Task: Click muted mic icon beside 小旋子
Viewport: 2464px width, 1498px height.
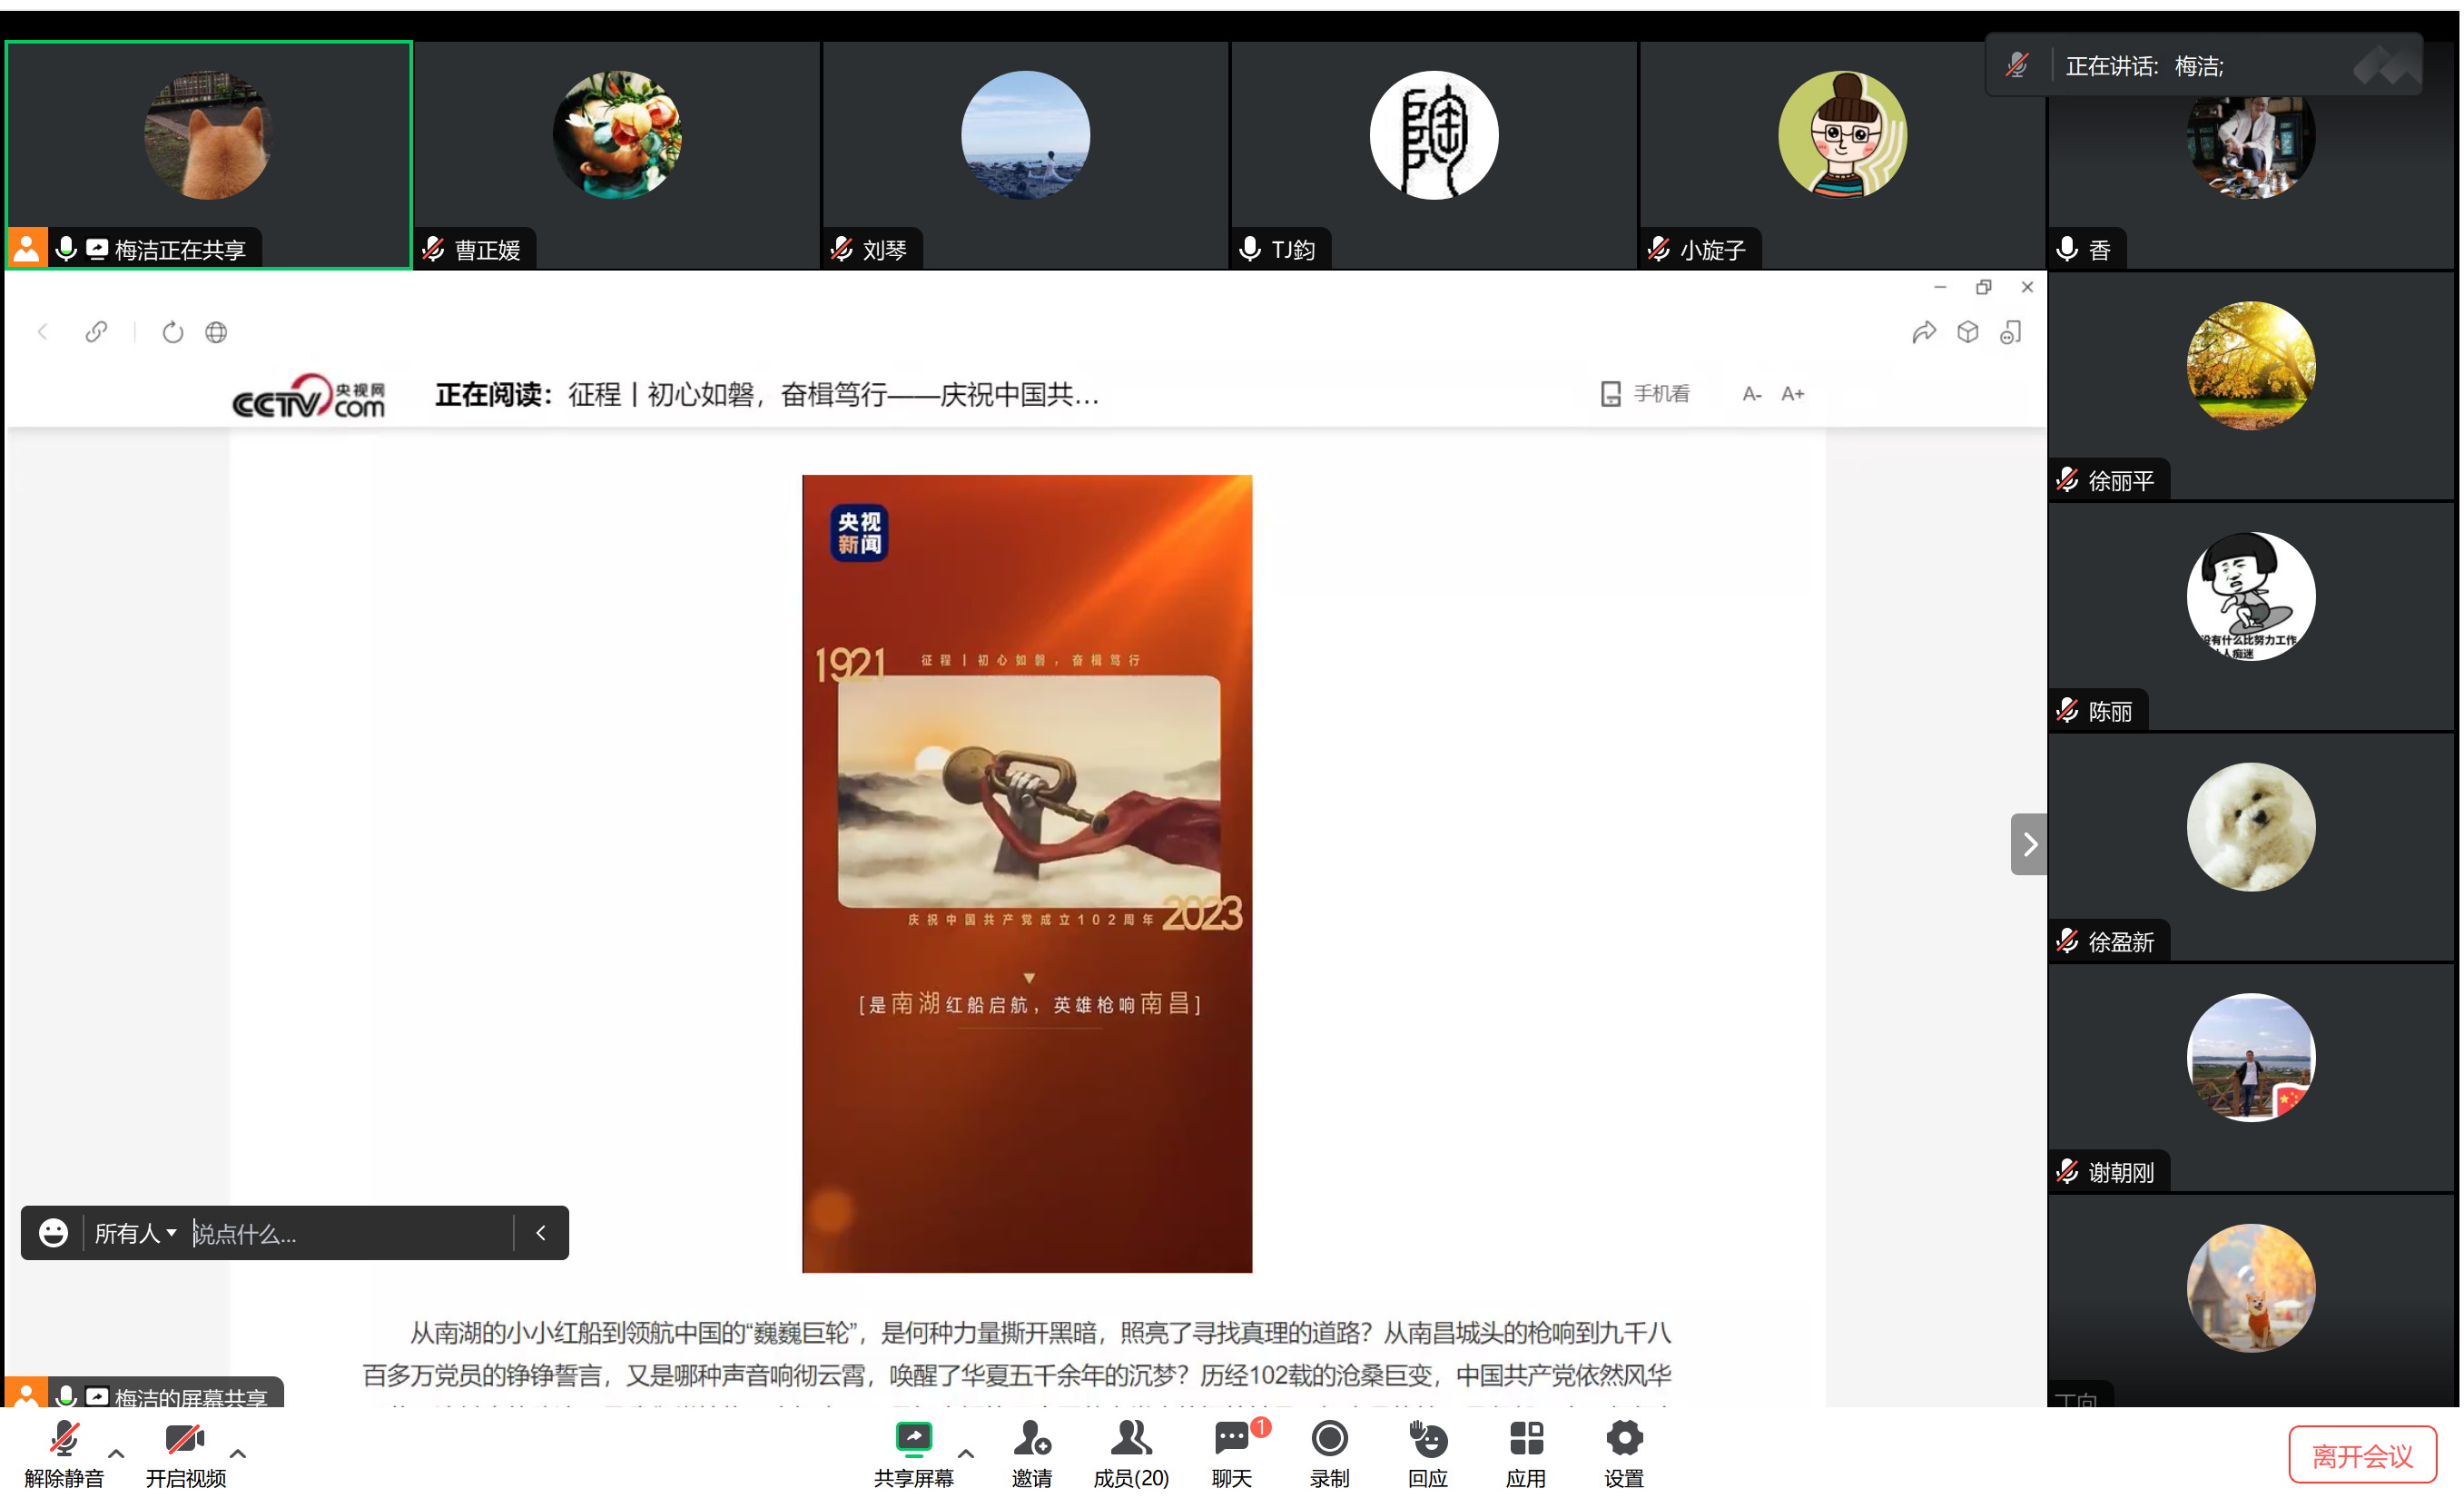Action: click(1658, 249)
